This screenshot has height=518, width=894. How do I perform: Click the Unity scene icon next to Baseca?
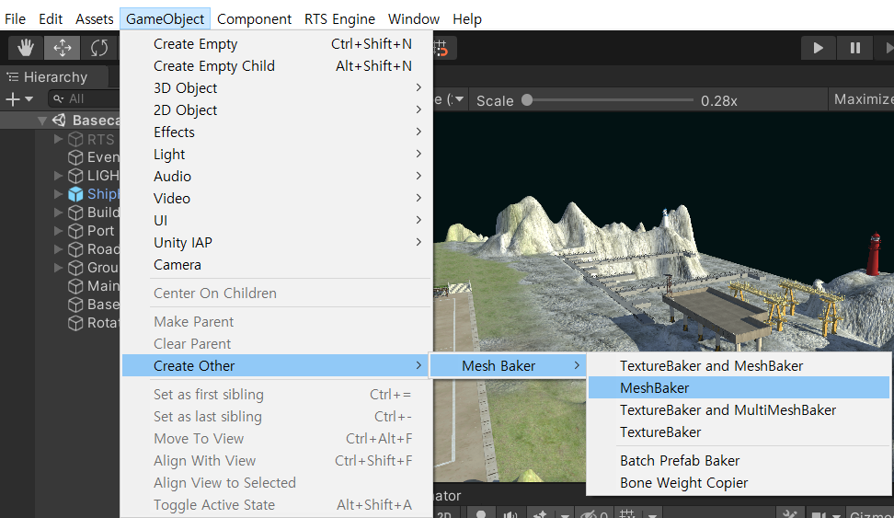click(x=59, y=121)
